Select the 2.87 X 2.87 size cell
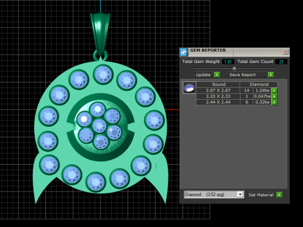 [218, 90]
